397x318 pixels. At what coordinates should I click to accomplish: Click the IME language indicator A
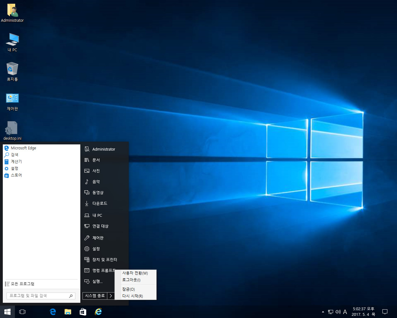point(345,312)
